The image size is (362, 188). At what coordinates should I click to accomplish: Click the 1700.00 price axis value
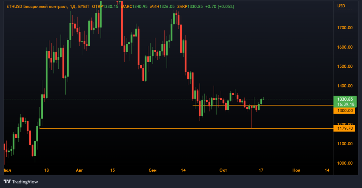(x=345, y=28)
